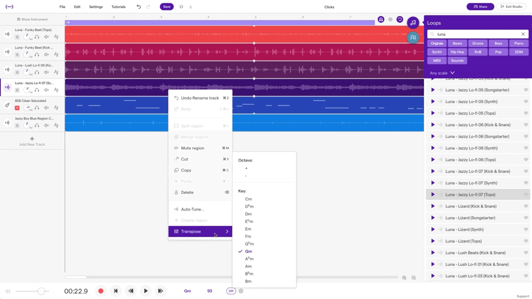Select Auto-Tune... in the context menu
Viewport: 532px width, 299px height.
(x=200, y=209)
